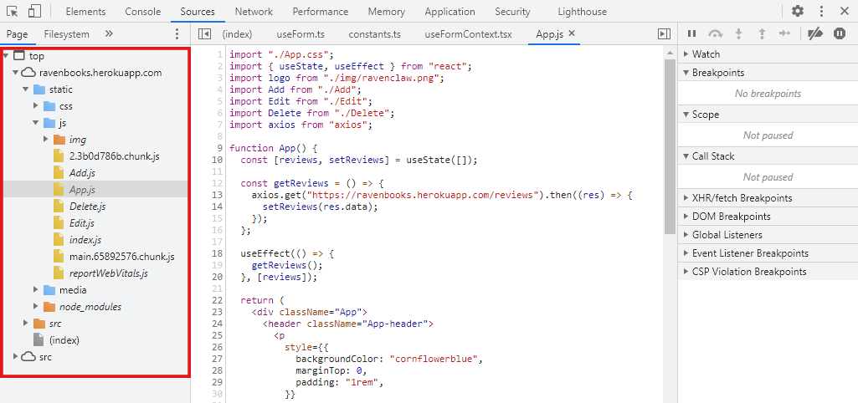
Task: Switch to the Network tab
Action: coord(254,12)
